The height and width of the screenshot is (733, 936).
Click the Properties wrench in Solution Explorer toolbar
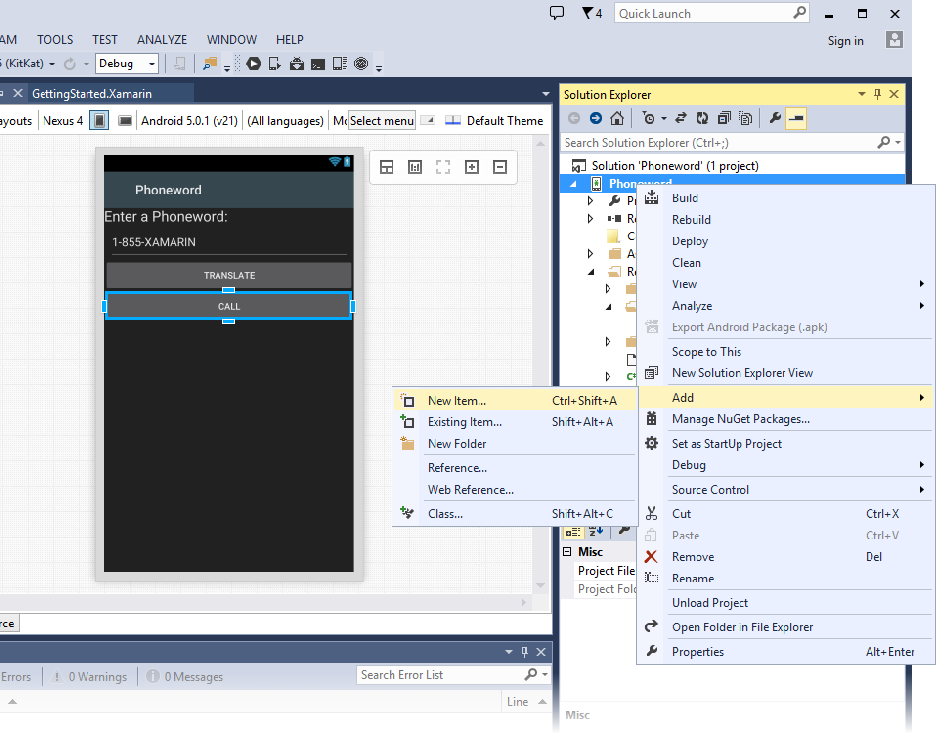[775, 118]
